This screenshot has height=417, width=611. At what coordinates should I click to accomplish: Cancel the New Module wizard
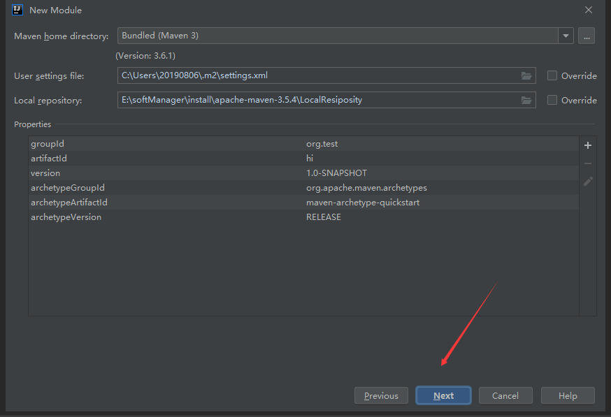click(505, 395)
